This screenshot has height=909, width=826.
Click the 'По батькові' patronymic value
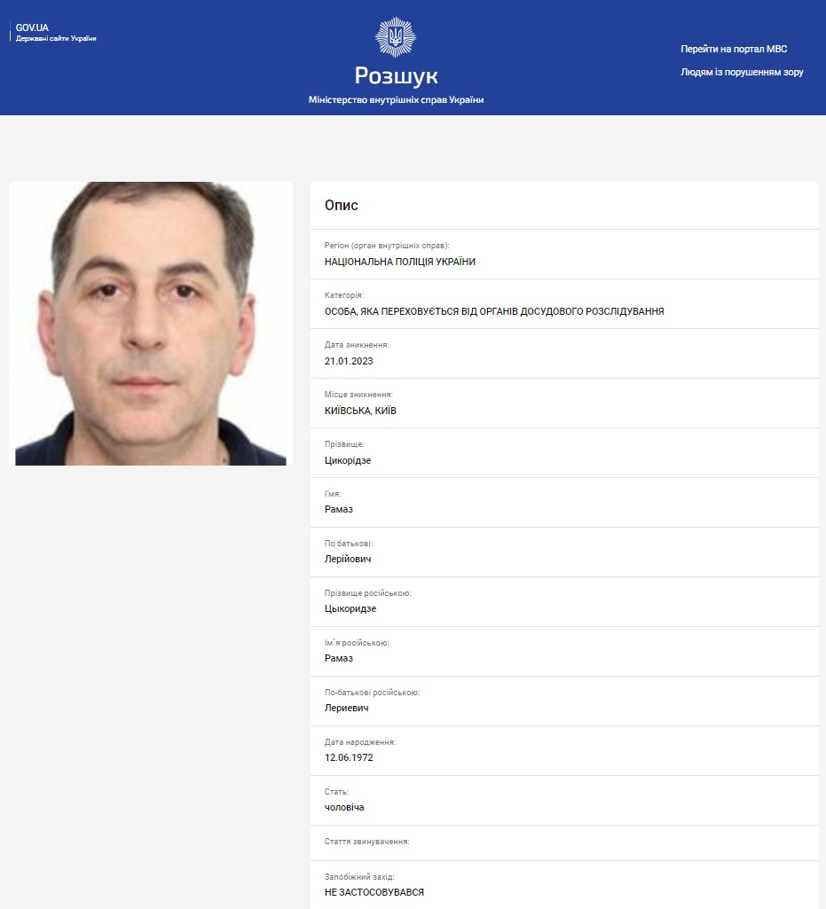coord(348,560)
